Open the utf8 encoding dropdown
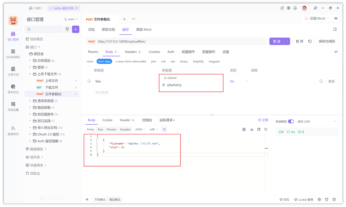 154,130
